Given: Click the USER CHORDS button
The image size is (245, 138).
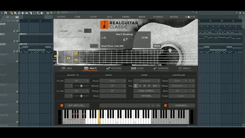Looking at the screenshot, I should click(147, 91).
